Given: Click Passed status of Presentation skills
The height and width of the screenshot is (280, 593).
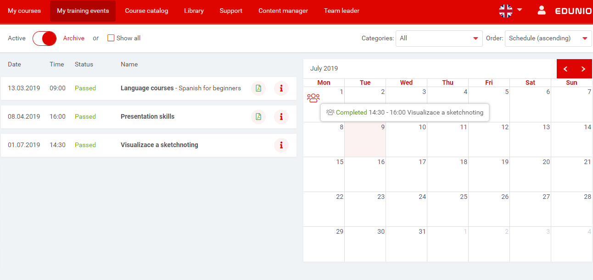Looking at the screenshot, I should [85, 117].
